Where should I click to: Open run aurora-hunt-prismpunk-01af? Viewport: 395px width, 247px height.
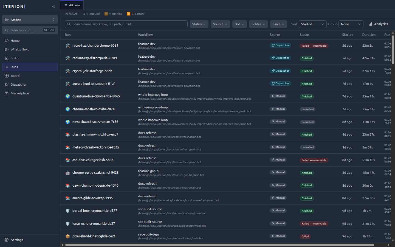94,84
